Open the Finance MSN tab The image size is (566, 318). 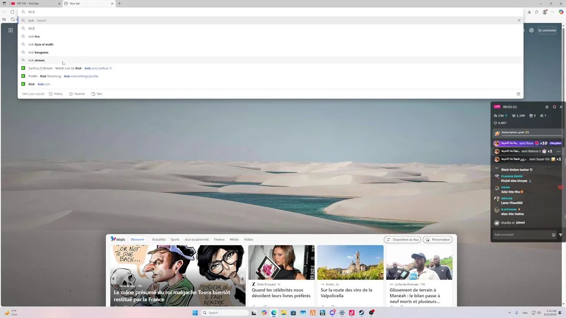(x=219, y=239)
